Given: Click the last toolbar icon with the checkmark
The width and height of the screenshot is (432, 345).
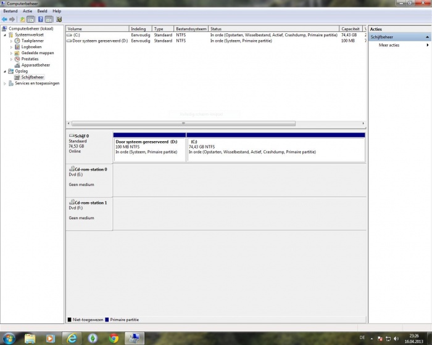Looking at the screenshot, I should 59,19.
